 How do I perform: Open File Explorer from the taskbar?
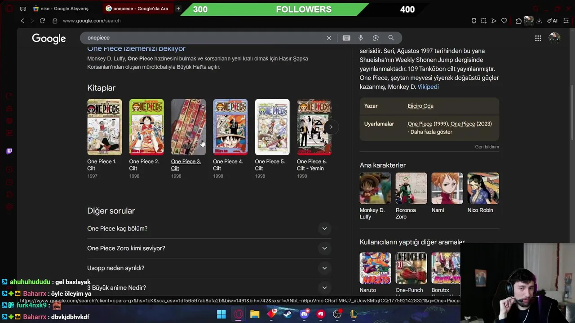(255, 314)
